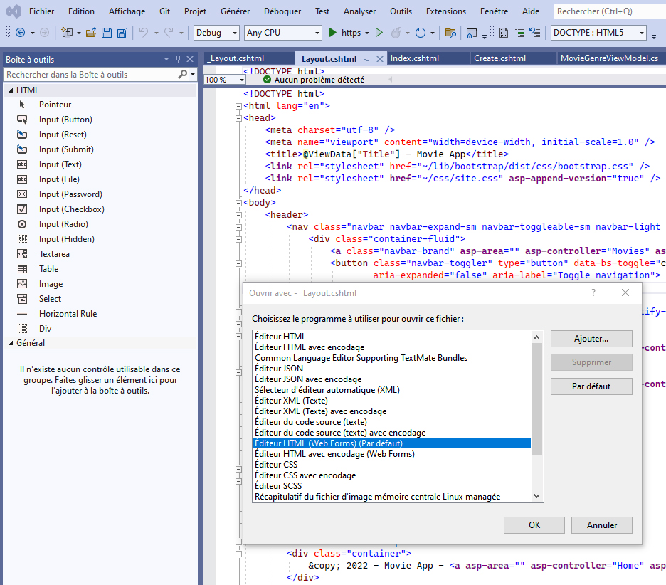Switch to the Index.cshtml tab
This screenshot has width=666, height=585.
tap(415, 58)
